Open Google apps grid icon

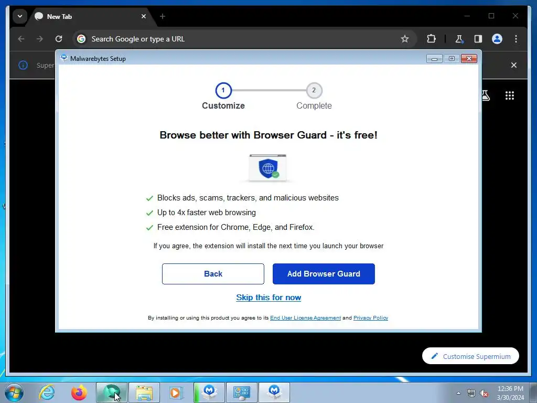click(x=510, y=96)
